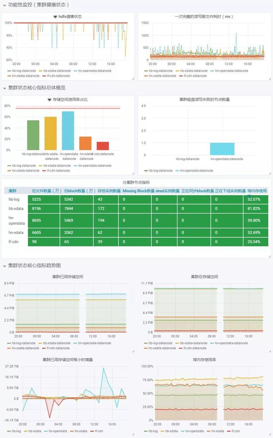
Task: Open 分集群节点指标 panel title menu
Action: [136, 182]
